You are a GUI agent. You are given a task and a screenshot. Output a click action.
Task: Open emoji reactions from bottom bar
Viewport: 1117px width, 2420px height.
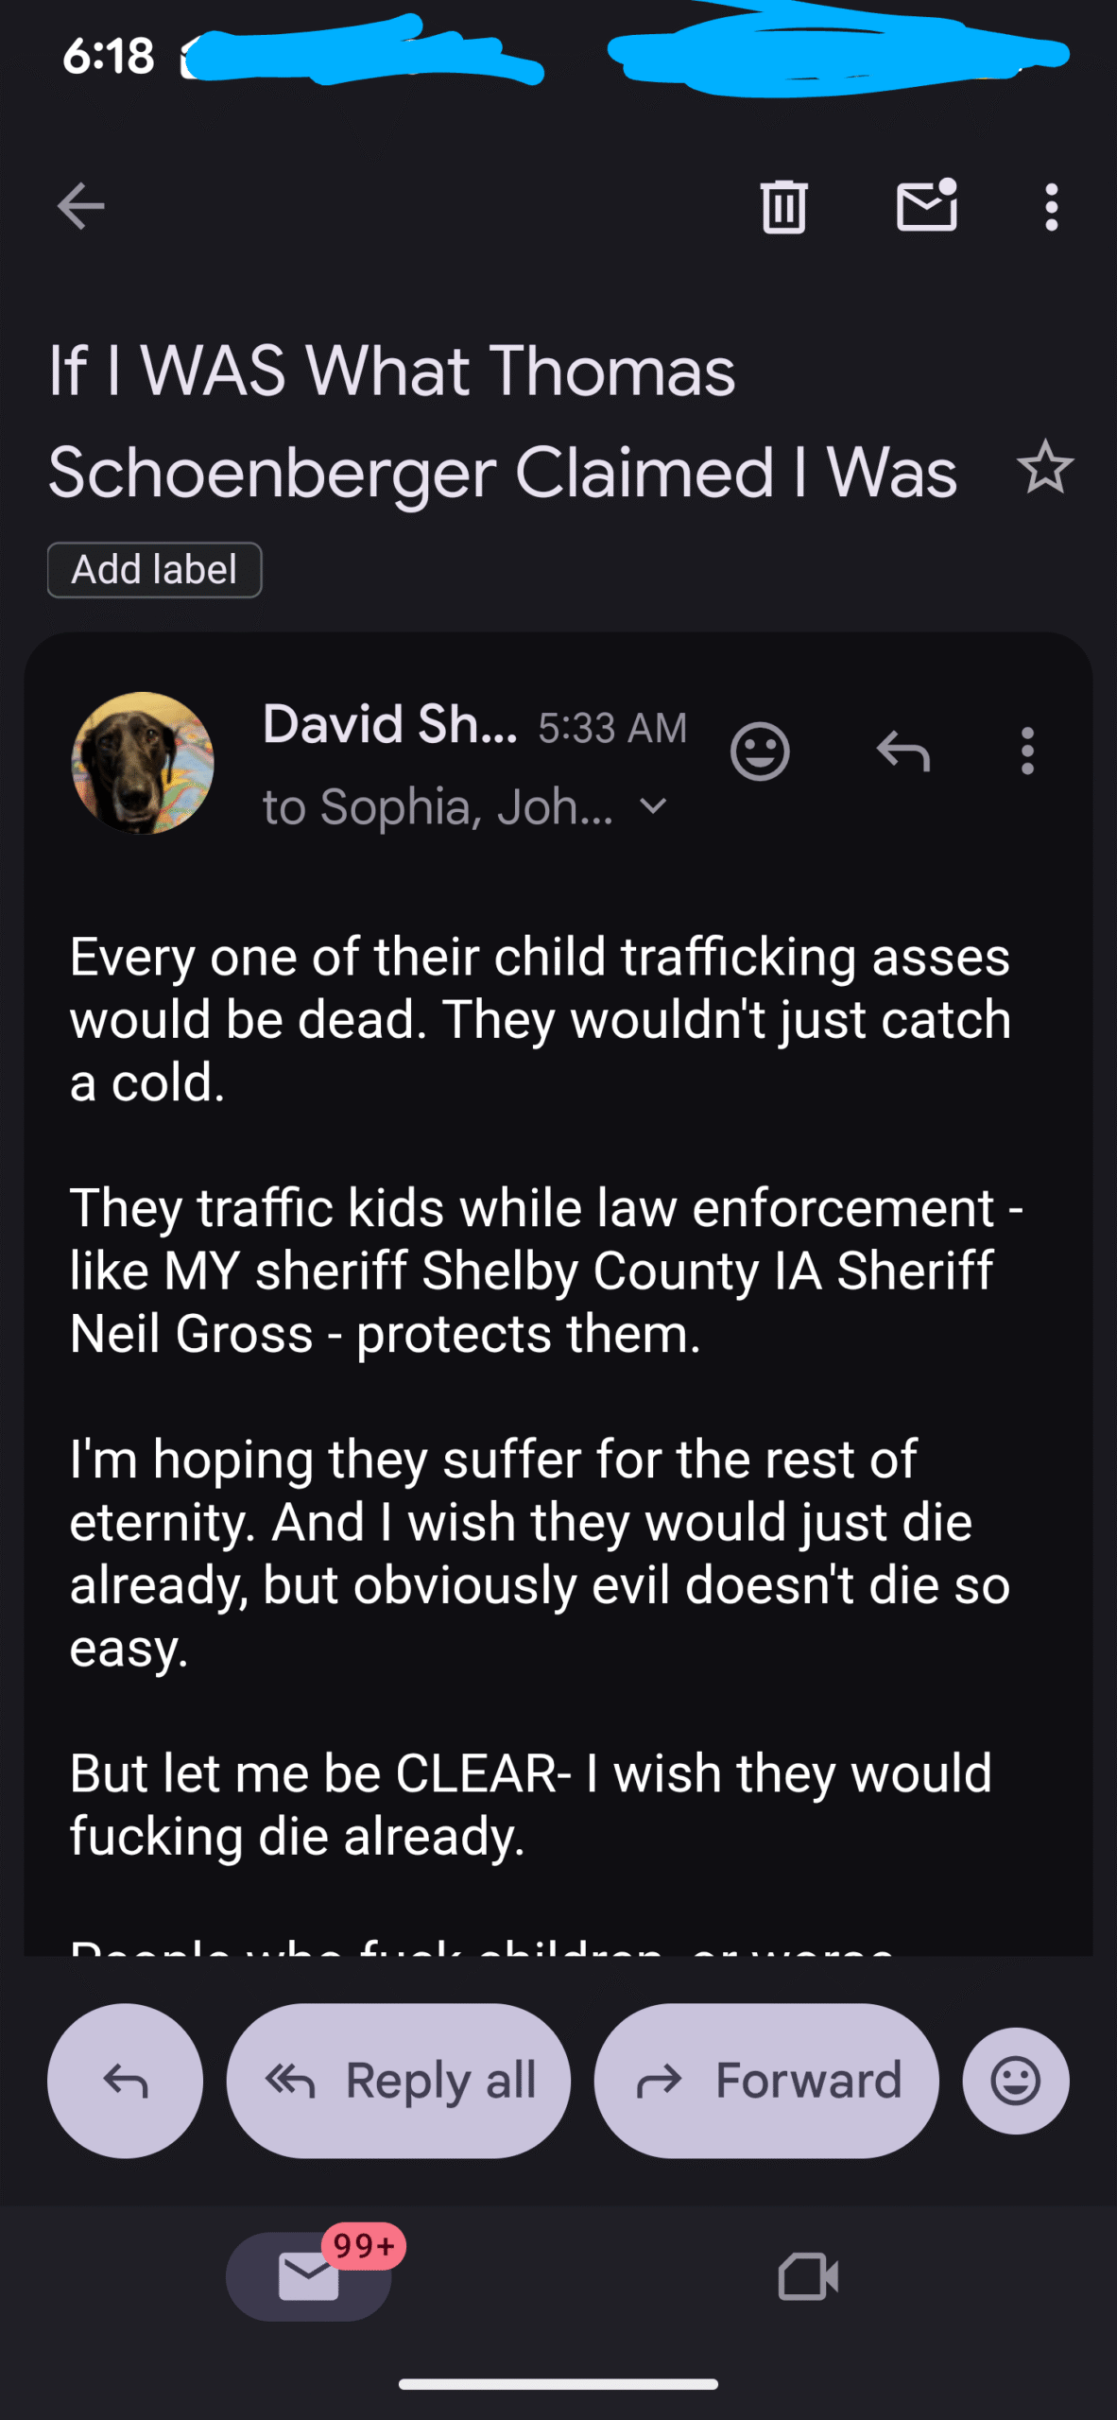1016,2081
